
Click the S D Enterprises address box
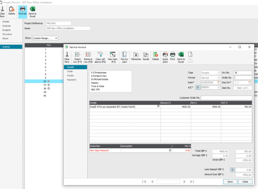pyautogui.click(x=111, y=81)
